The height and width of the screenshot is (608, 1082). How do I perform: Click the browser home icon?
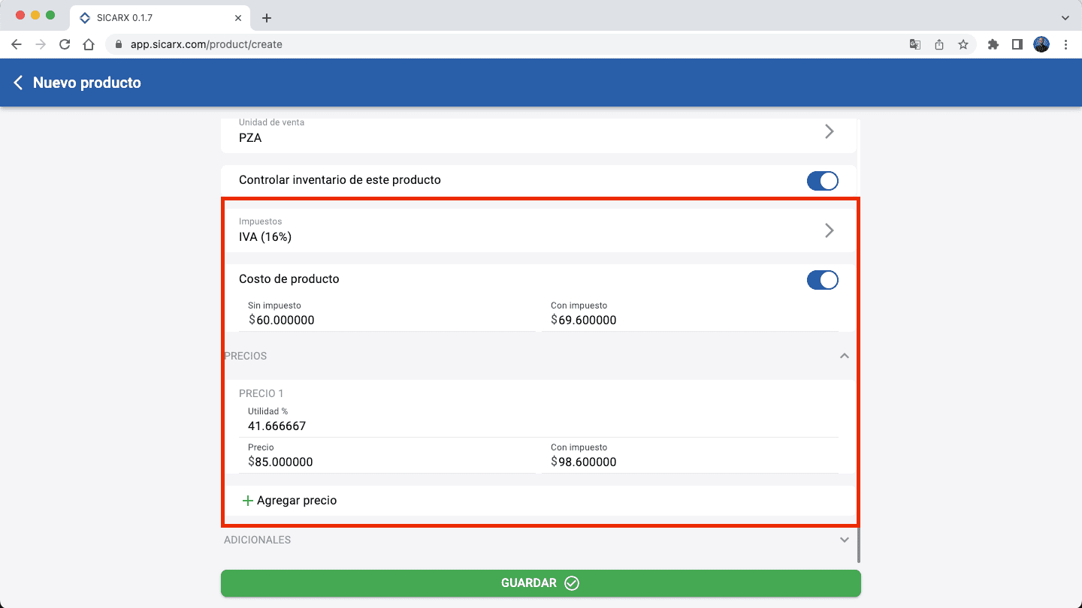[89, 44]
